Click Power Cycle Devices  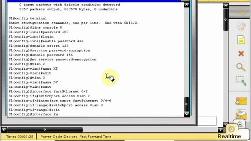tap(59, 137)
